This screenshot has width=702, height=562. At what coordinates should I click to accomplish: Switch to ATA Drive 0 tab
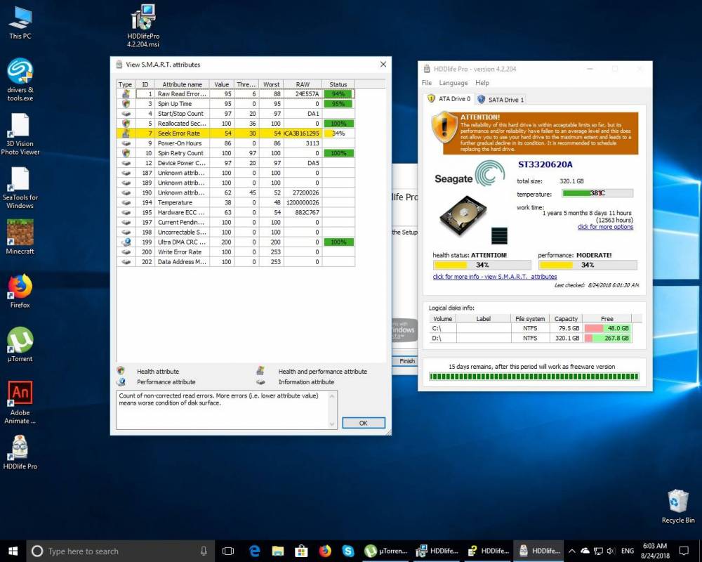point(449,98)
